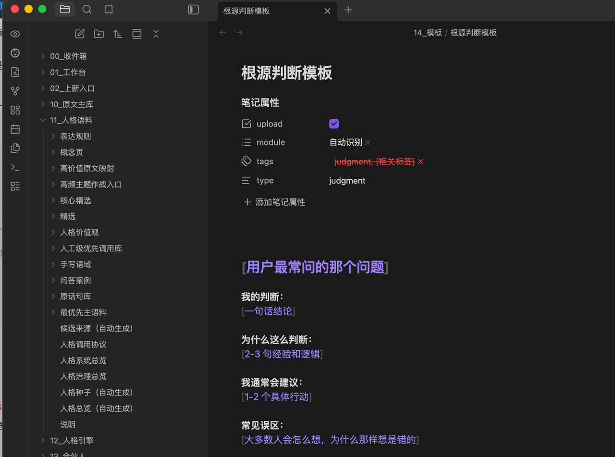615x457 pixels.
Task: Click the 一句话结论 placeholder link
Action: 268,311
